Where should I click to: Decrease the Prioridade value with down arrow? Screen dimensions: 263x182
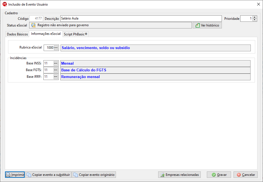tap(255, 20)
